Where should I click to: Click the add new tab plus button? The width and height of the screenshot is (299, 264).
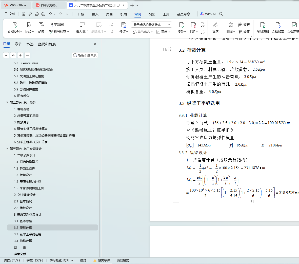132,5
